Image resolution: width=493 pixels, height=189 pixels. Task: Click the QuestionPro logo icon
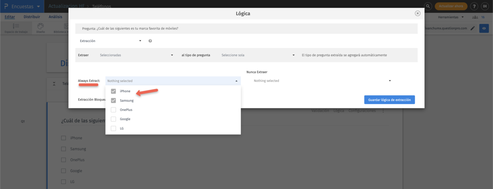pos(6,6)
